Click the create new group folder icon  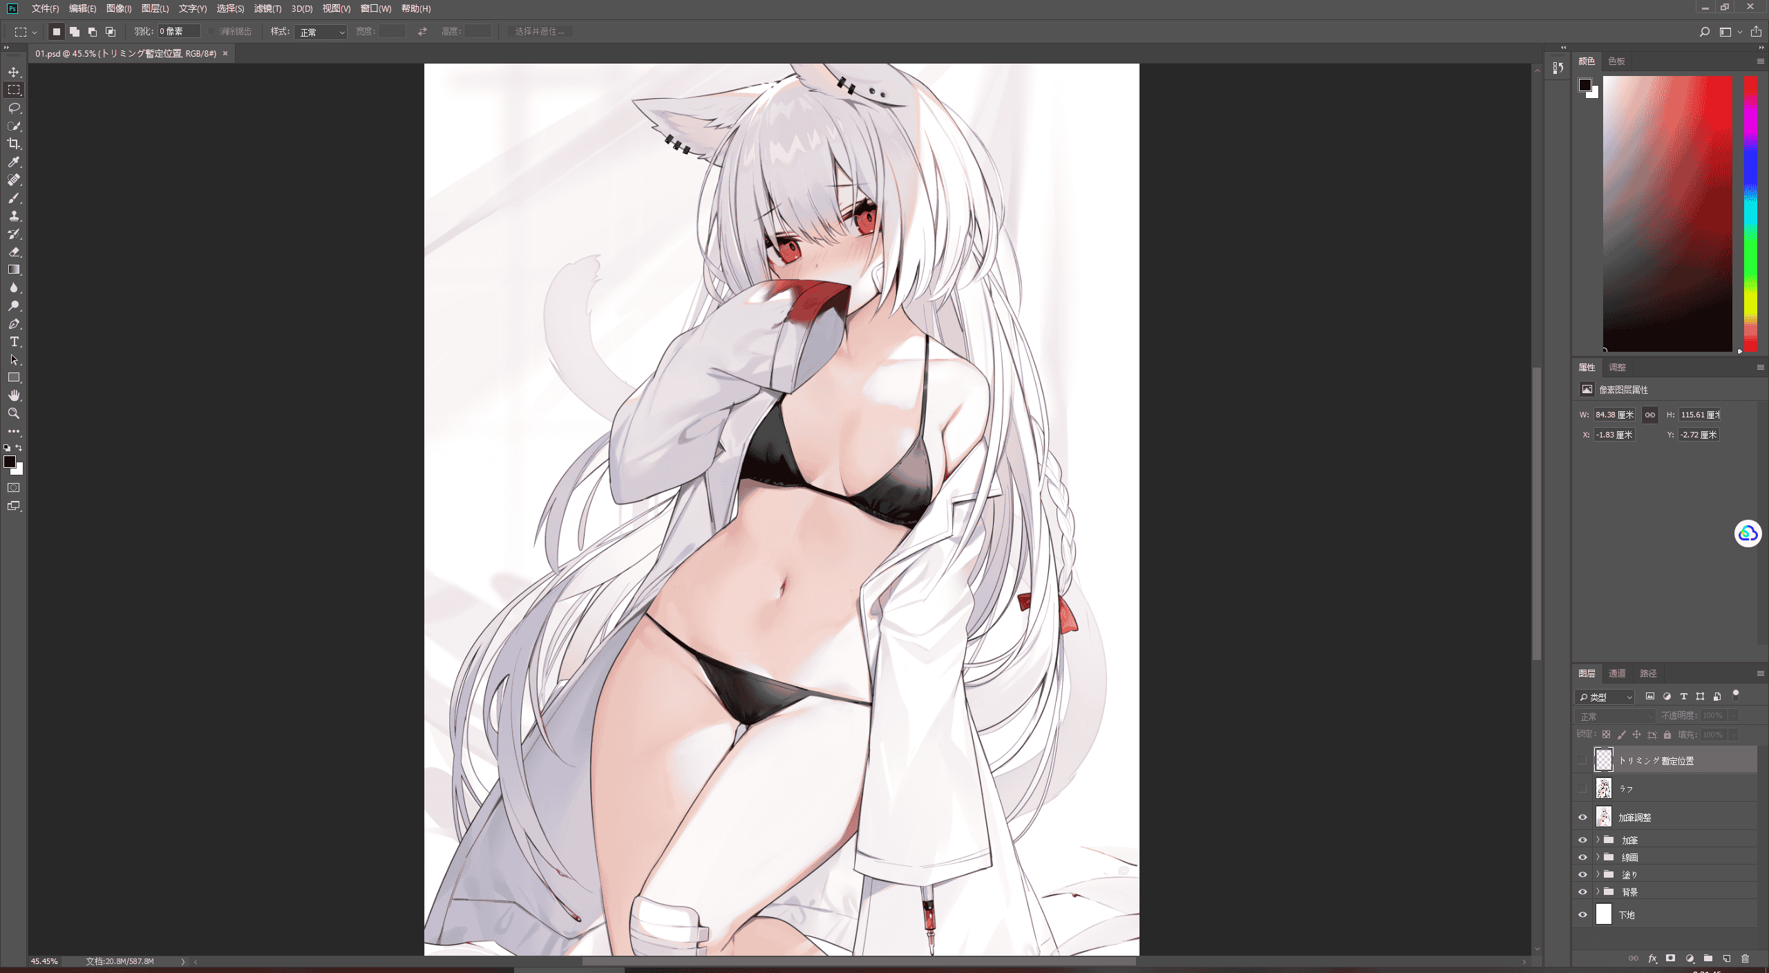pos(1708,958)
